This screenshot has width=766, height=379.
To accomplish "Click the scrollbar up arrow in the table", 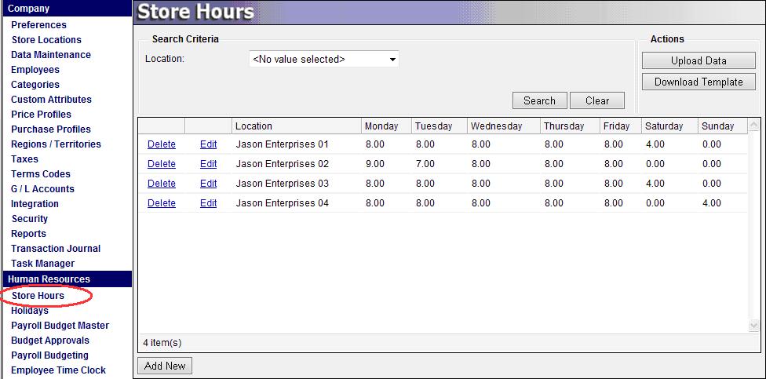I will 754,125.
